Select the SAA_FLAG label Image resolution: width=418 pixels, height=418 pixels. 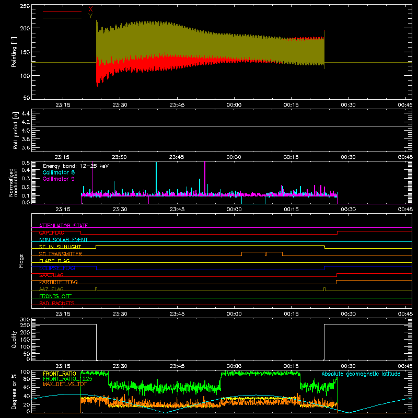coord(51,275)
